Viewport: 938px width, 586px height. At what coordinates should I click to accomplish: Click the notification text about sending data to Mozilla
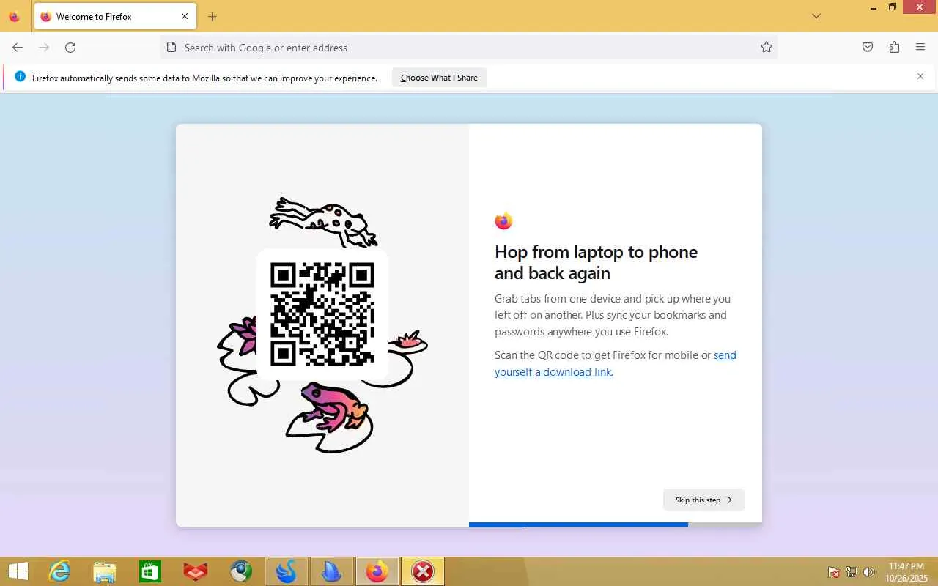205,78
